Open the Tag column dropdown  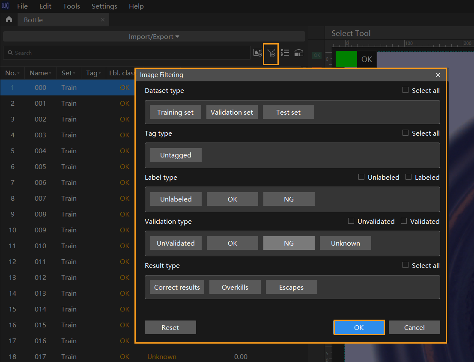93,73
